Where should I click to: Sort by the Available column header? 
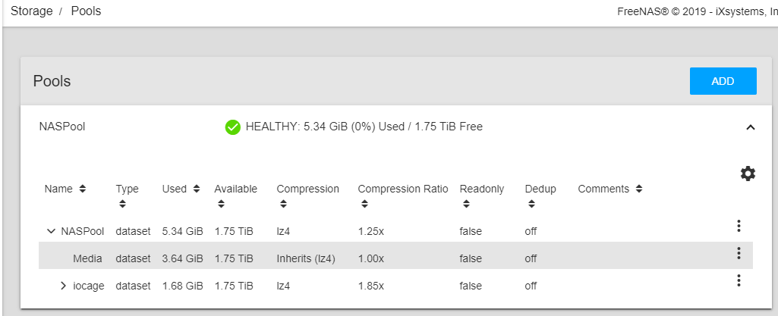pyautogui.click(x=235, y=189)
